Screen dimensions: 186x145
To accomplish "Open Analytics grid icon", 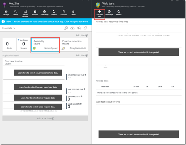I will [x=35, y=12].
